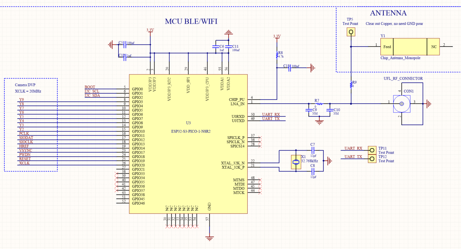The height and width of the screenshot is (249, 461).
Task: Click the XTAL_32K_P pin name
Action: tap(233, 167)
